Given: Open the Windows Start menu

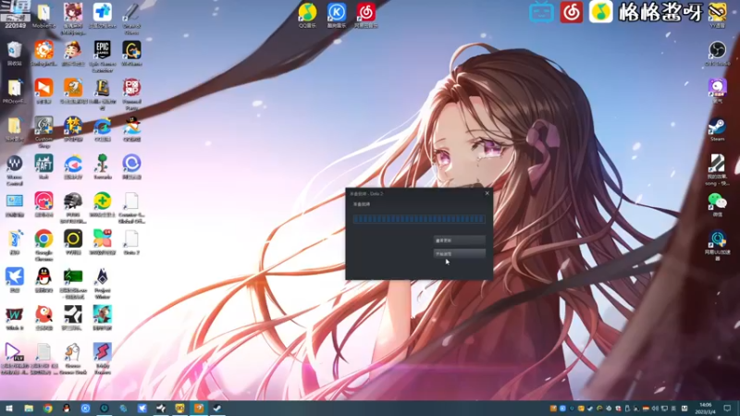Looking at the screenshot, I should [x=9, y=409].
